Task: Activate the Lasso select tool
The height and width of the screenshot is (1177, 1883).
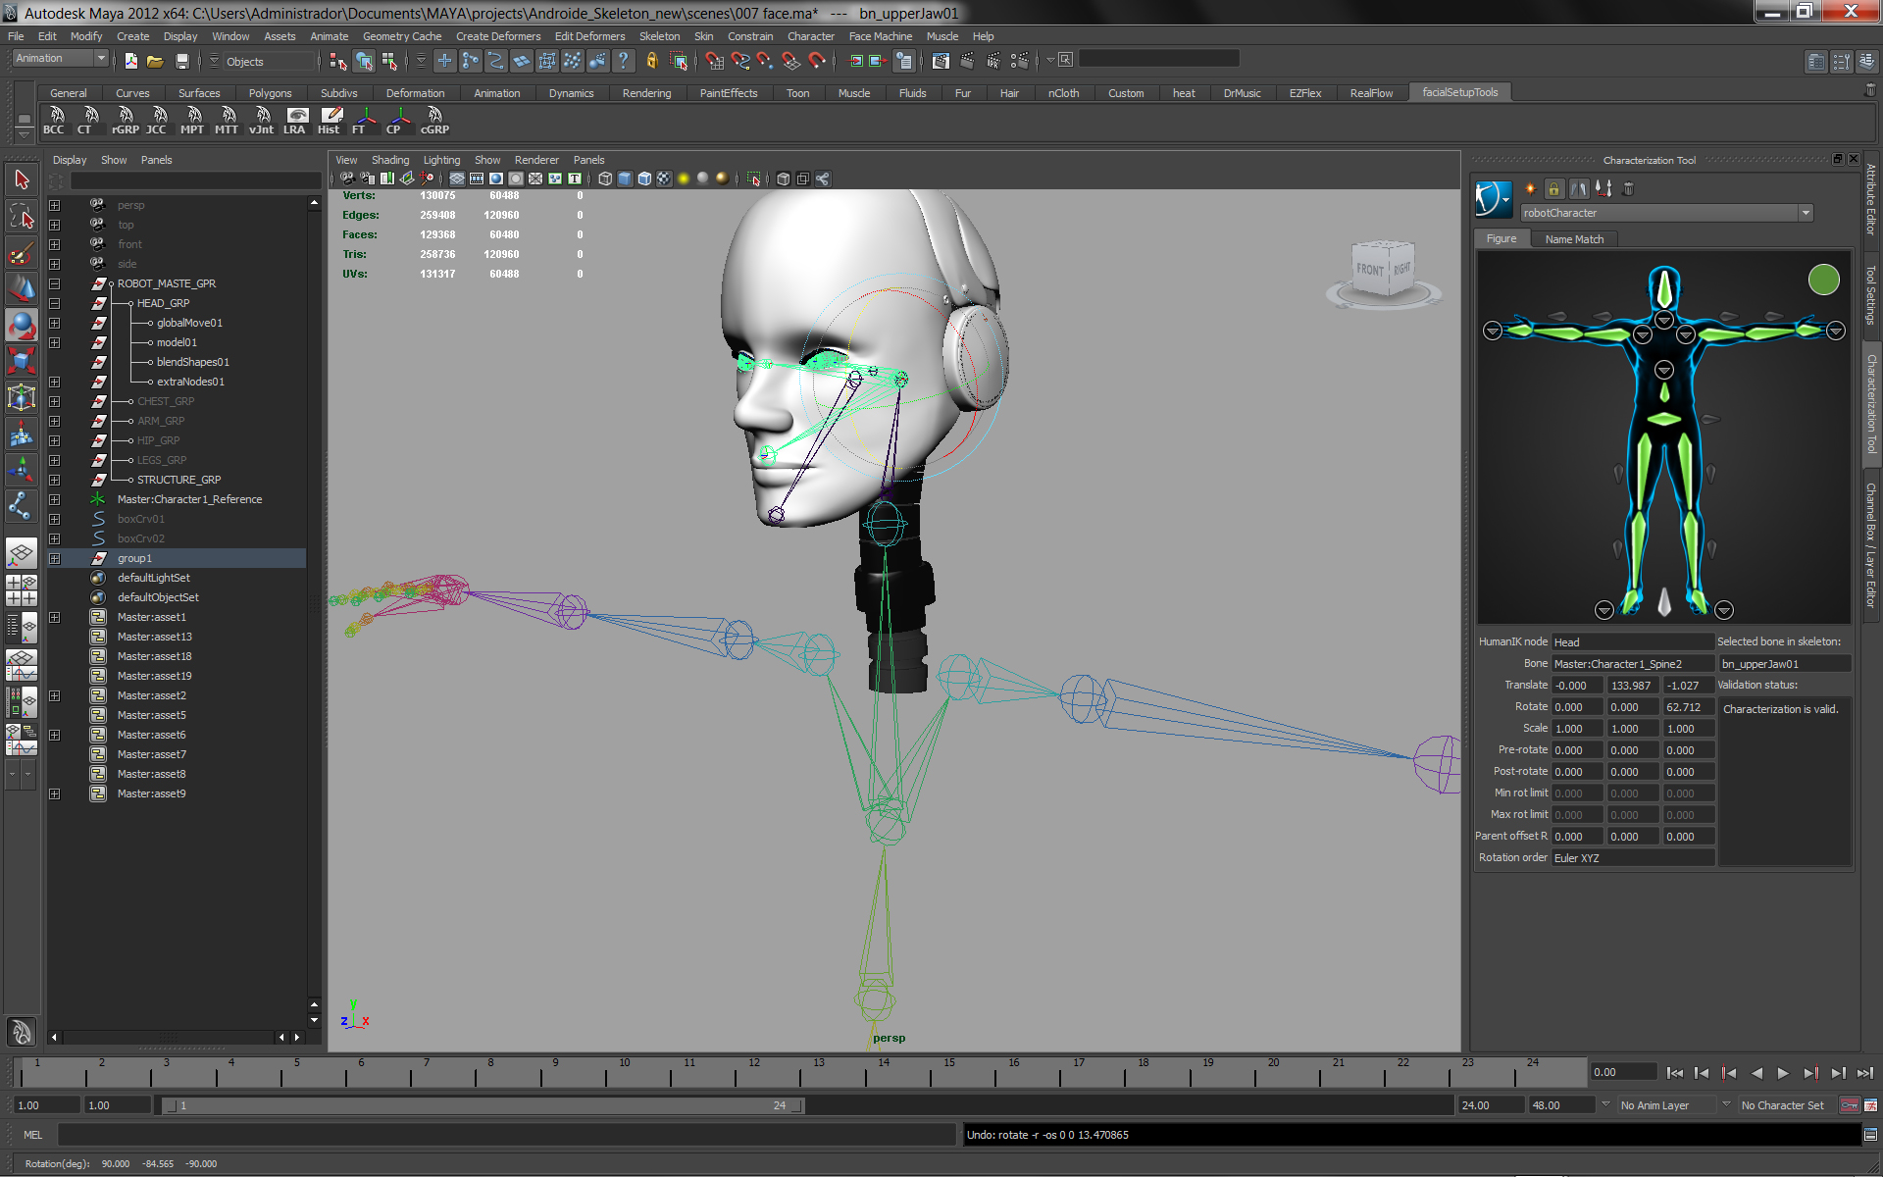Action: point(22,216)
